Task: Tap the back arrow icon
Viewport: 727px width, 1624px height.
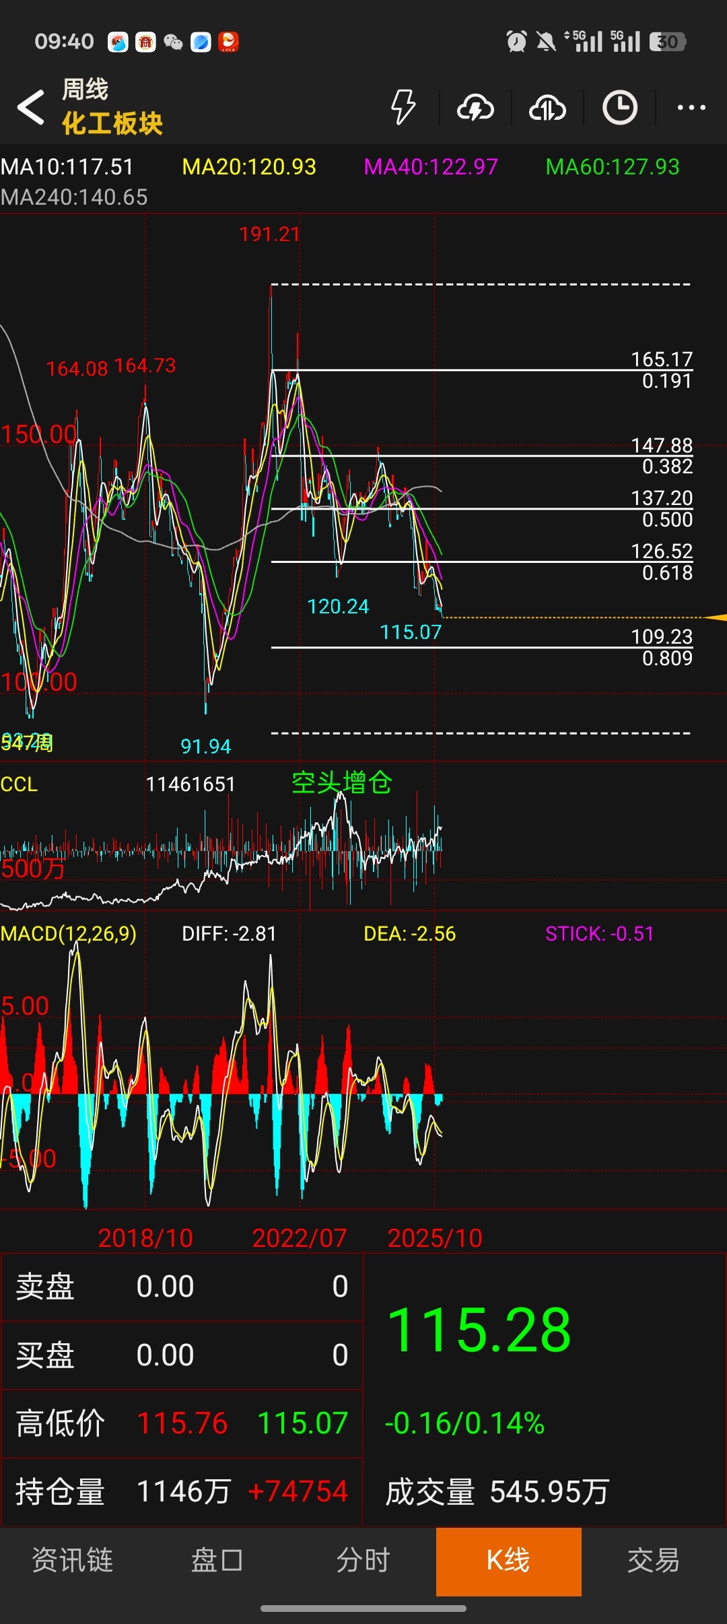Action: 31,108
